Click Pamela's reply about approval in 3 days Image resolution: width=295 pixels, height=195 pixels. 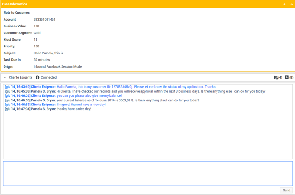coord(160,91)
